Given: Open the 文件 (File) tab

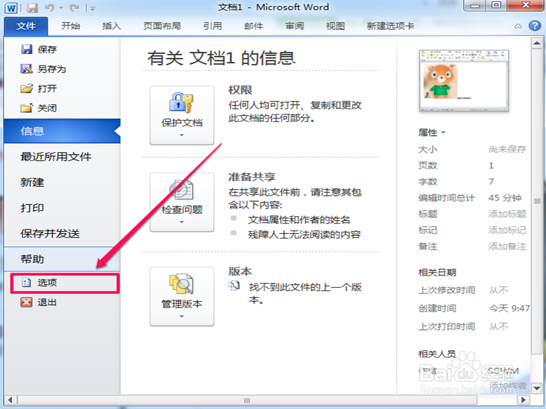Looking at the screenshot, I should [x=26, y=26].
